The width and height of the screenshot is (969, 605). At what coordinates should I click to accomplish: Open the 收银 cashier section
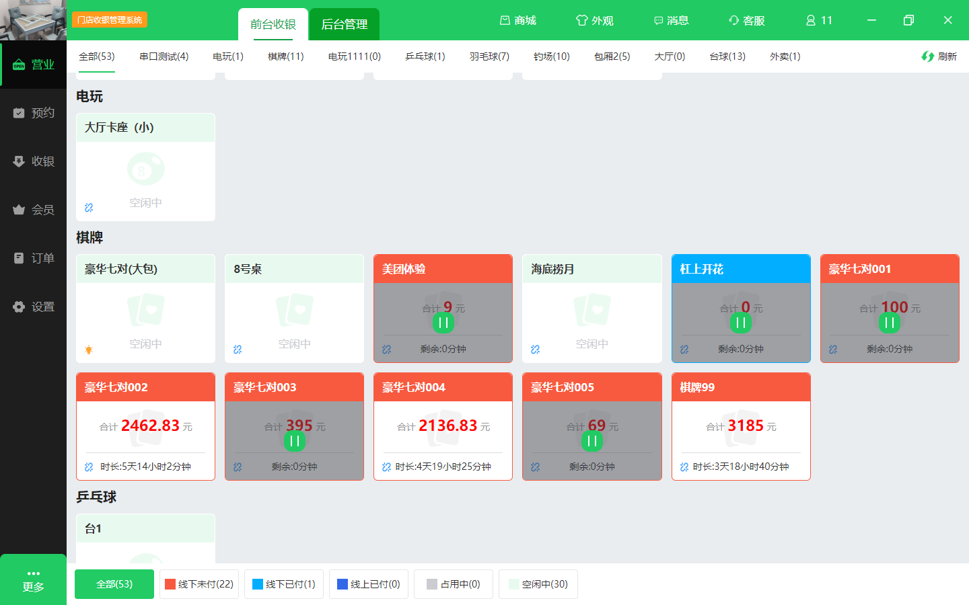point(33,161)
